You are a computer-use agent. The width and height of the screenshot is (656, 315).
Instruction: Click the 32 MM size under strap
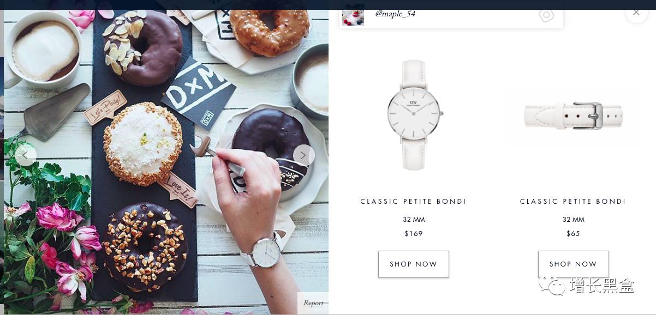click(573, 220)
